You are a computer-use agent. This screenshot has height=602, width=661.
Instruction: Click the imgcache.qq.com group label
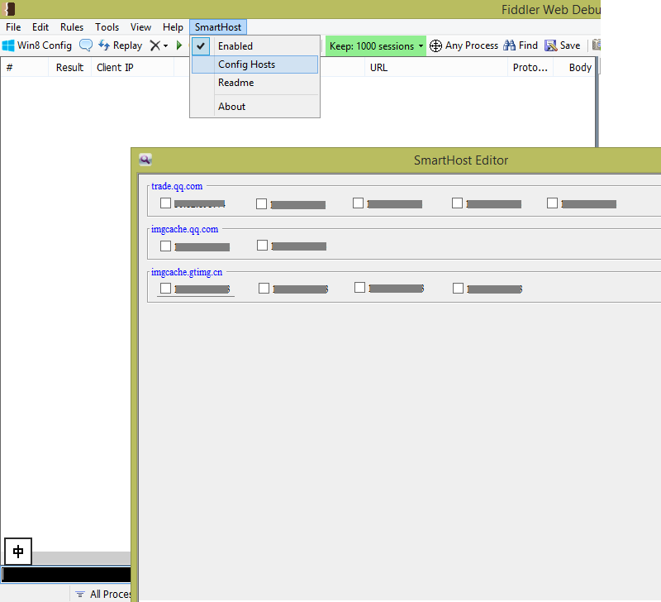(184, 229)
